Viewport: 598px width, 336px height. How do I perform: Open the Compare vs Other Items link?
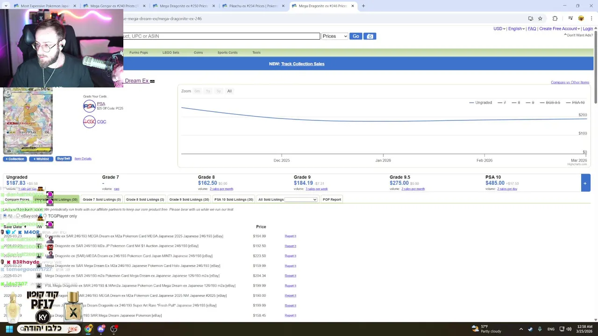click(570, 82)
